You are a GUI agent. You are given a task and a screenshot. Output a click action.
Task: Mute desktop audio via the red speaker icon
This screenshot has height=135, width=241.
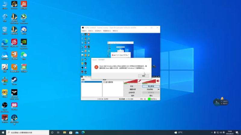[x=158, y=81]
